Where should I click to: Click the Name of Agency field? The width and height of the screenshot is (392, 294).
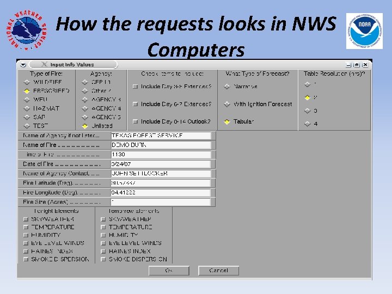[161, 136]
